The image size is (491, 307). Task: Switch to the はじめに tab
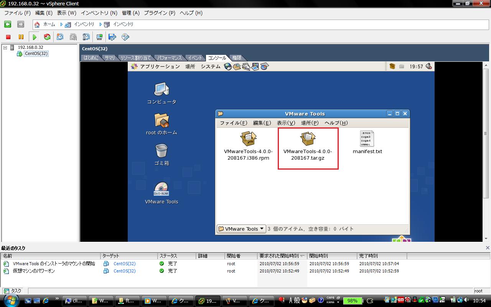click(x=91, y=58)
